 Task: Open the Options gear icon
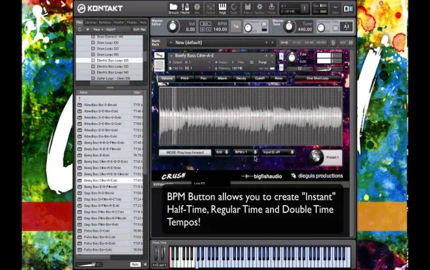point(259,8)
